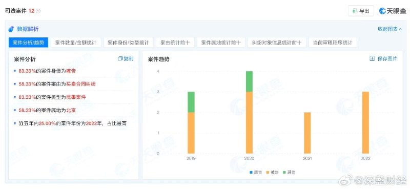Click the help icon beside 司法案件 12
This screenshot has width=410, height=190.
click(38, 11)
